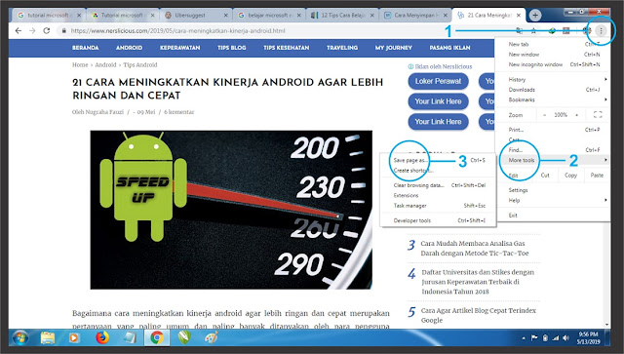Click the volume speaker tray icon
Screen dimensions: 624x354
(x=565, y=338)
